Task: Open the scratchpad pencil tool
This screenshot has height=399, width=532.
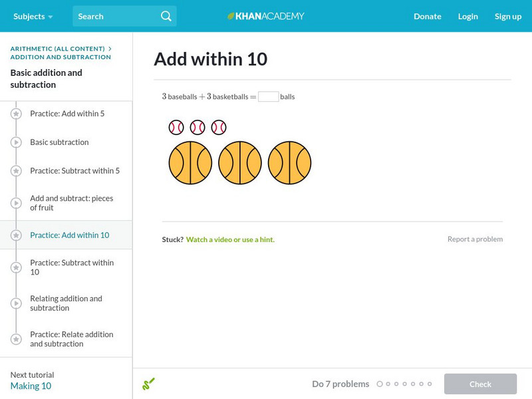Action: point(148,384)
